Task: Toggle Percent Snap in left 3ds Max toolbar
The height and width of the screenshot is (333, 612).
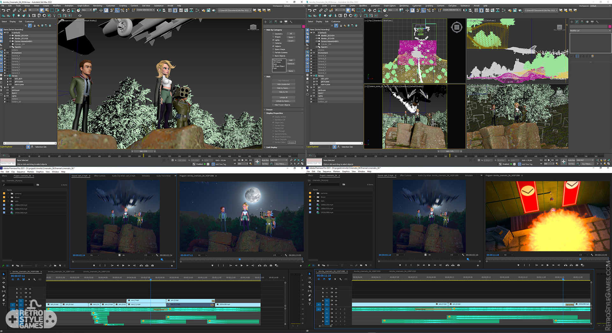Action: 122,10
